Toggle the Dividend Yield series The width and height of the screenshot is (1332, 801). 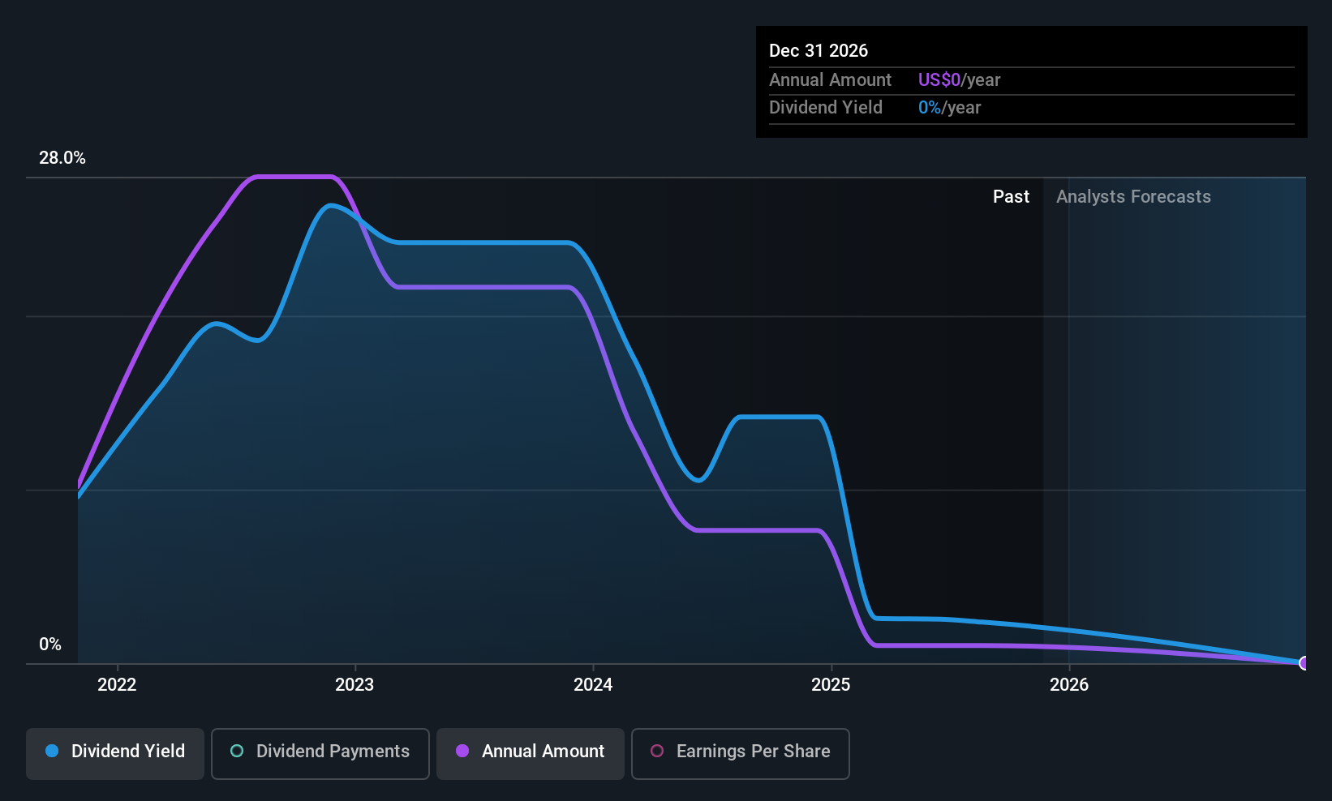click(x=115, y=753)
